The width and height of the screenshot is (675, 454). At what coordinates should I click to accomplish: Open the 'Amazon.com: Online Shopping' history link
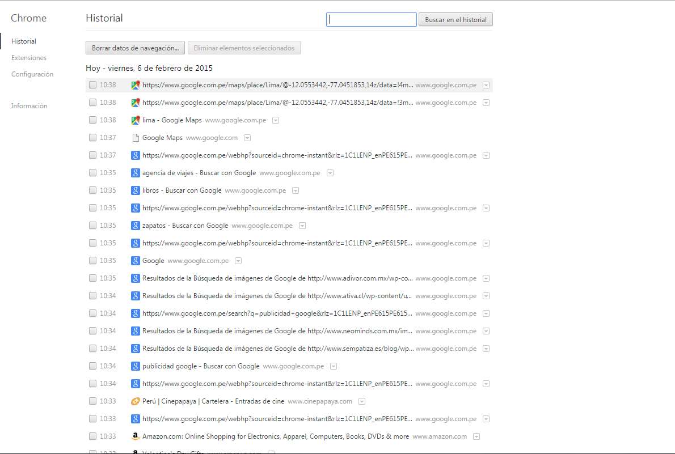276,436
